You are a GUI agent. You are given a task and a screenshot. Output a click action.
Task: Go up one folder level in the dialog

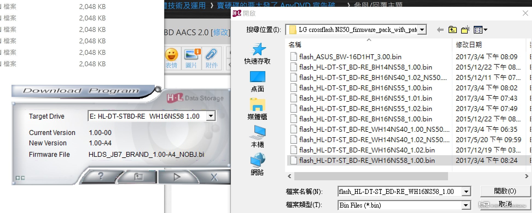coord(452,30)
